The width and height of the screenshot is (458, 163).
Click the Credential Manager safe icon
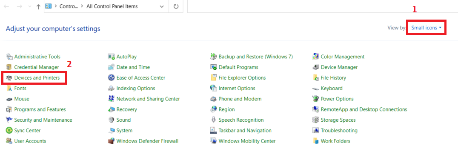click(x=9, y=67)
